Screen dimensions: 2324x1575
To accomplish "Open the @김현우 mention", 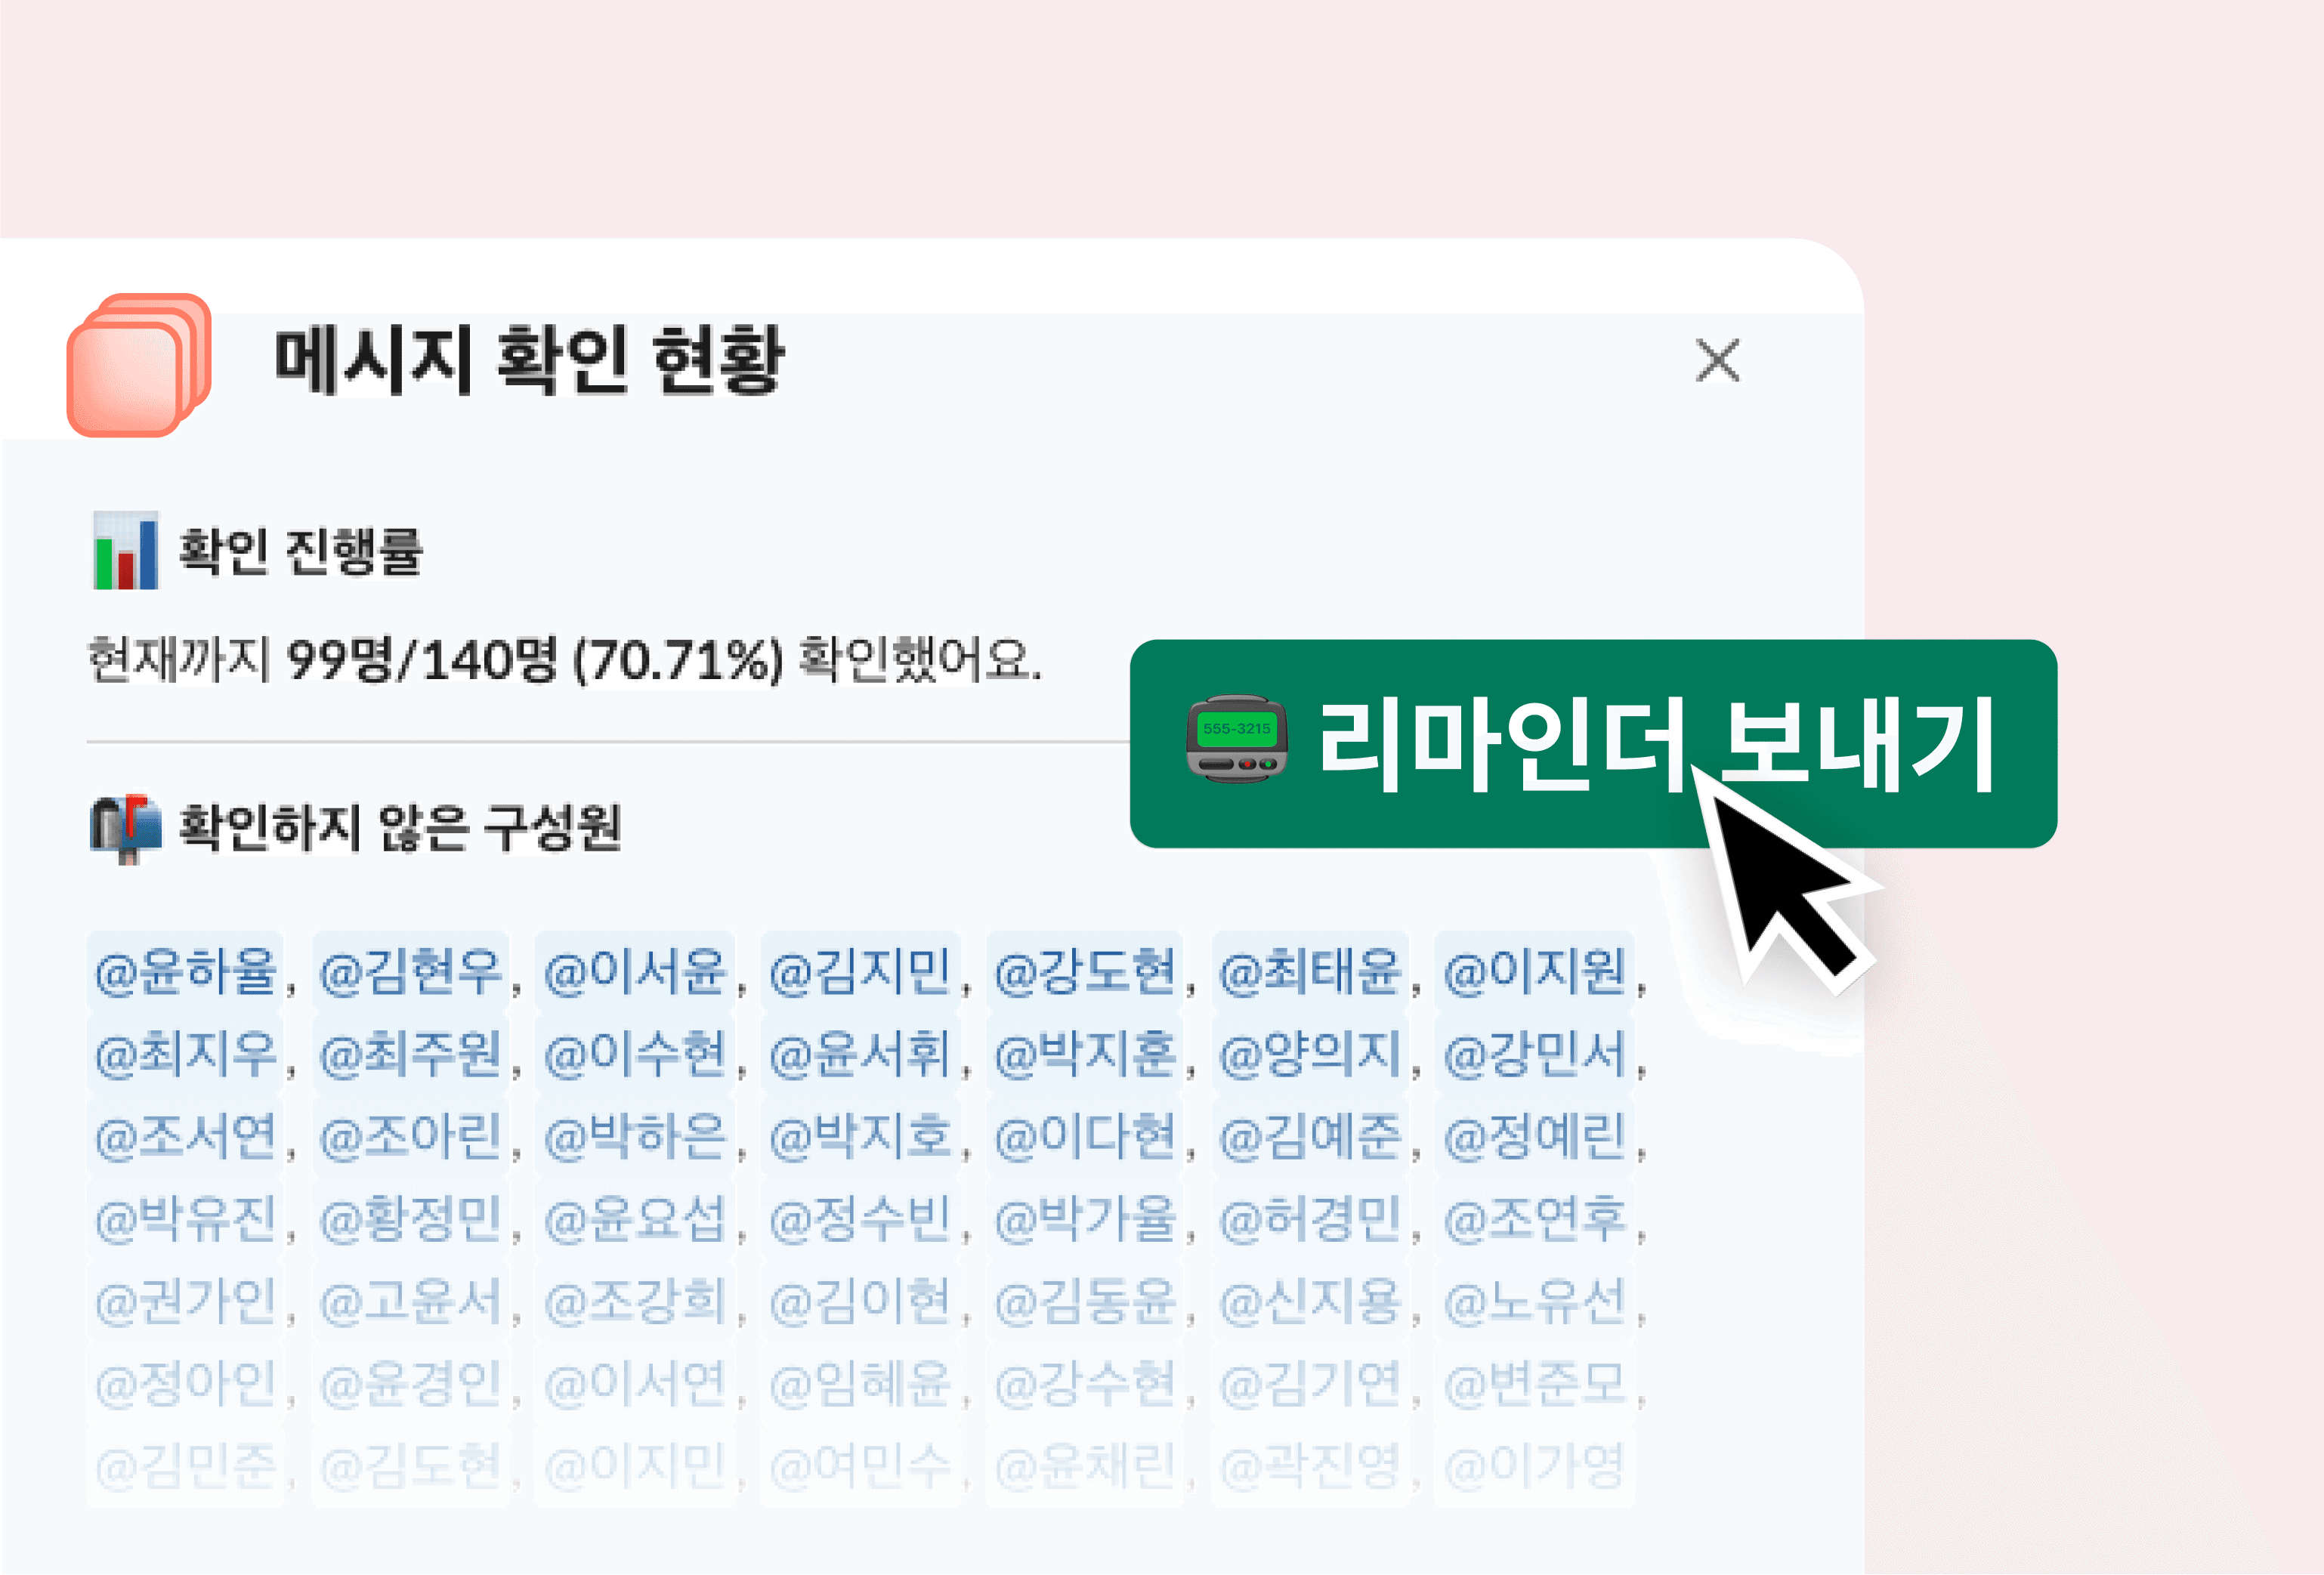I will click(x=410, y=971).
